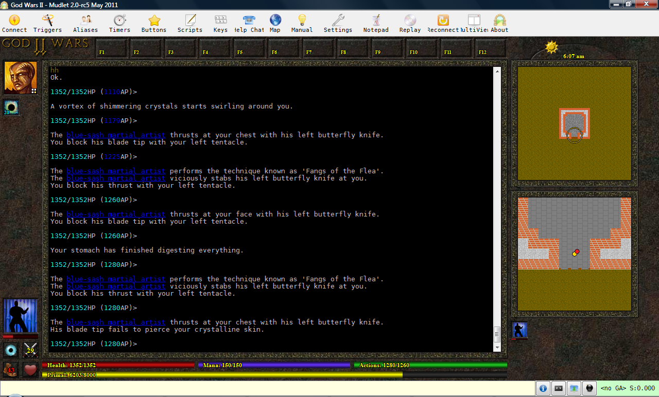Viewport: 659px width, 397px height.
Task: Click the F2 macro button
Action: coord(145,49)
